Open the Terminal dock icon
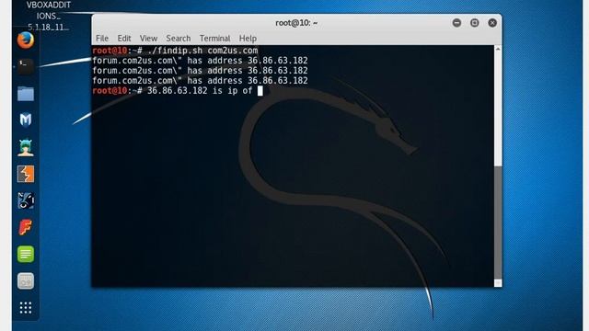 (x=26, y=67)
